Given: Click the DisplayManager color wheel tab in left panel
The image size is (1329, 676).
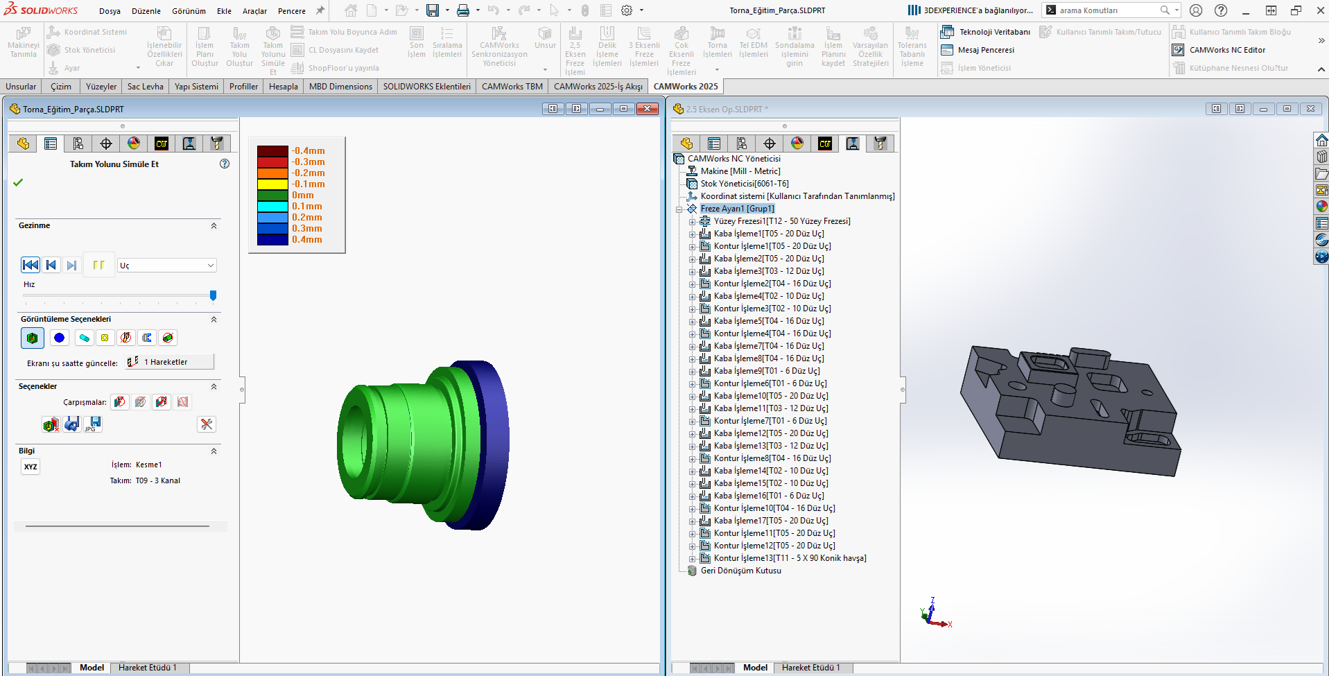Looking at the screenshot, I should click(134, 144).
